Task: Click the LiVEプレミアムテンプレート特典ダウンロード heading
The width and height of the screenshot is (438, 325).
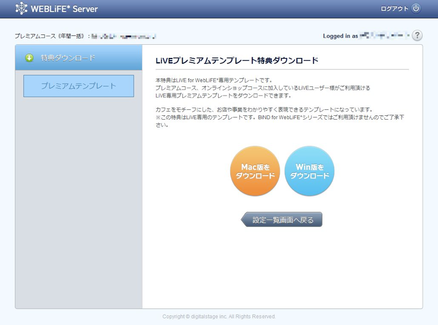Action: (237, 61)
